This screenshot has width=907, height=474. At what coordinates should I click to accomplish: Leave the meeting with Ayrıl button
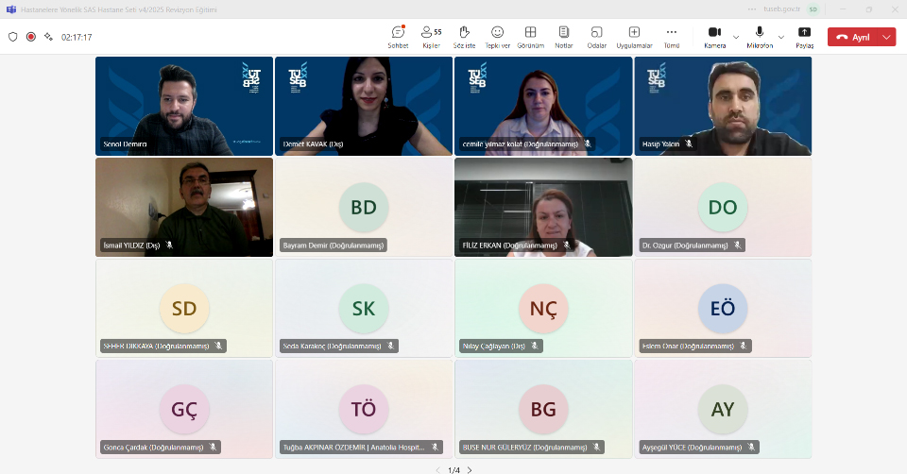pos(852,37)
